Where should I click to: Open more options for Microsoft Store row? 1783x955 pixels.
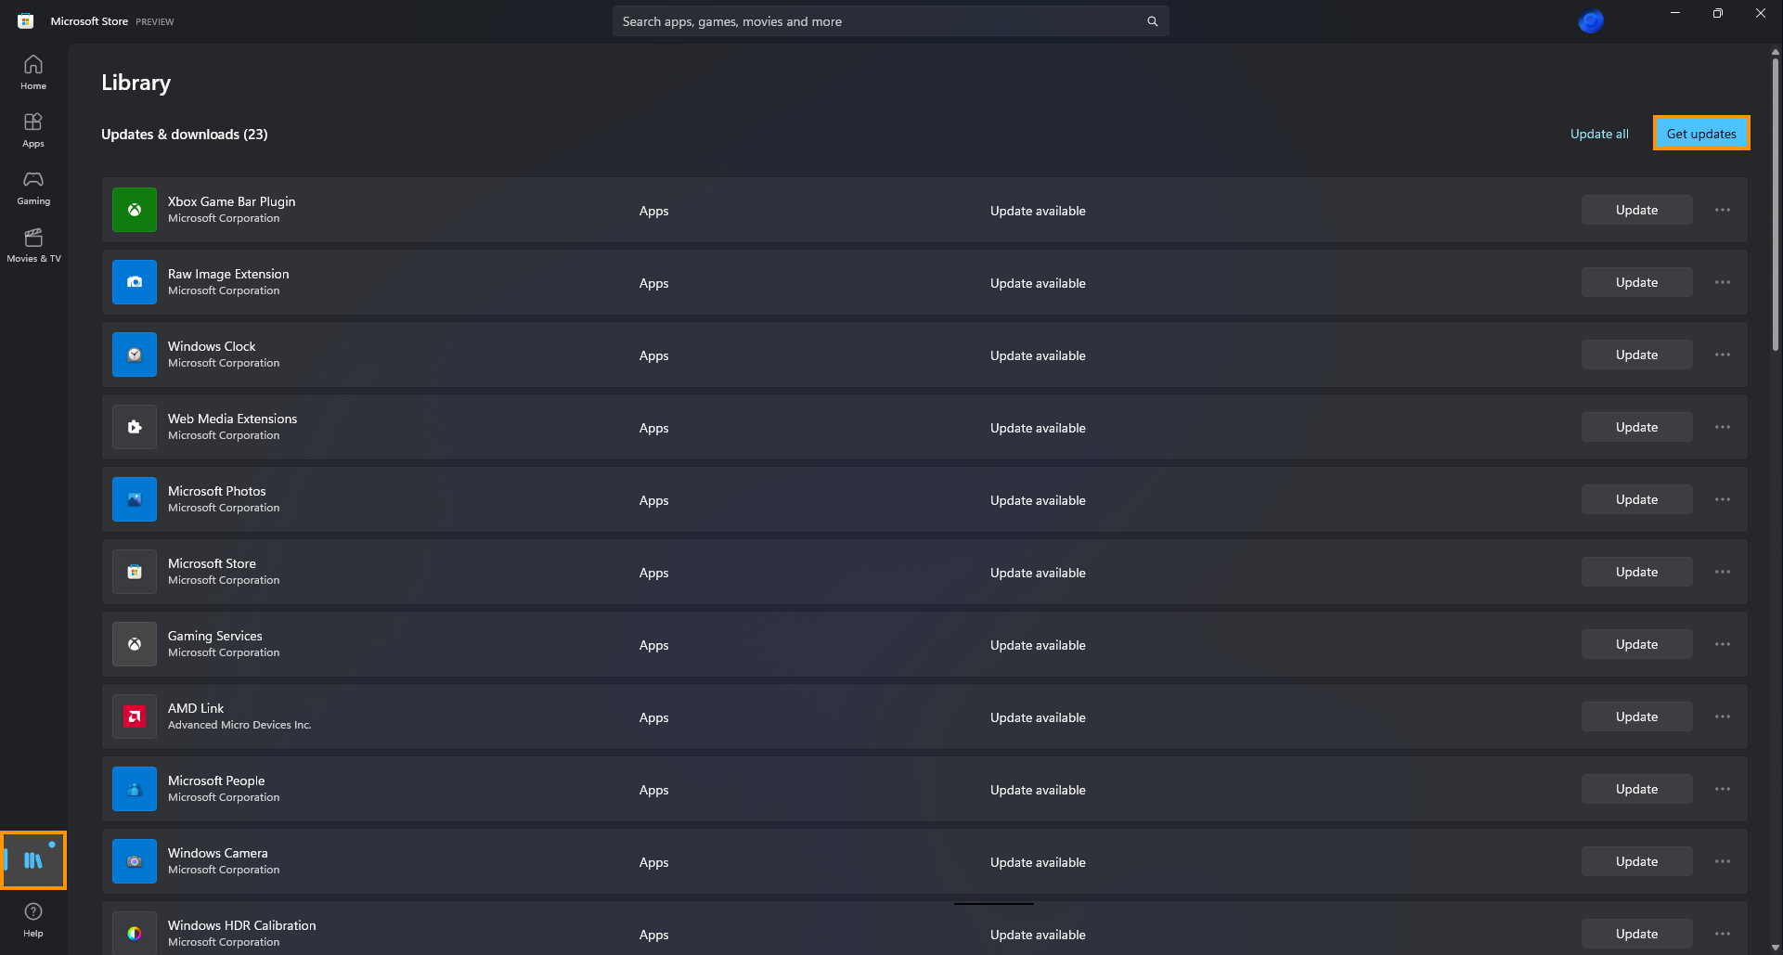pyautogui.click(x=1723, y=572)
